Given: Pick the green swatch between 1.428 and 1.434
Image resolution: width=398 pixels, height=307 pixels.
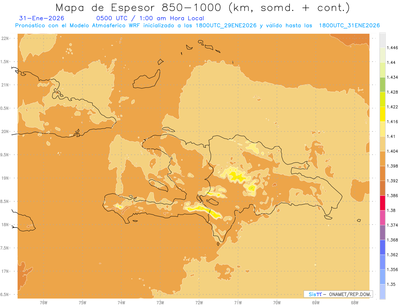Looking at the screenshot, I should point(382,84).
